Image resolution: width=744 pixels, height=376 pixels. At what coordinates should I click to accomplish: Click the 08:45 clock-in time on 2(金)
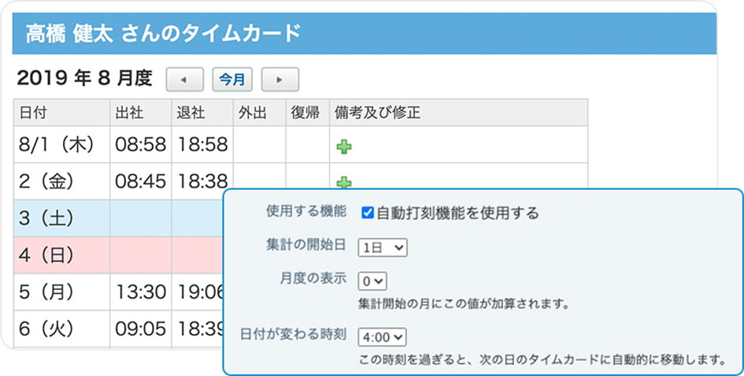tap(140, 182)
